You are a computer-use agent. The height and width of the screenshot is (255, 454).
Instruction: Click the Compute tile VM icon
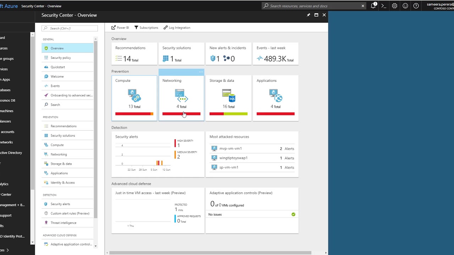(134, 96)
